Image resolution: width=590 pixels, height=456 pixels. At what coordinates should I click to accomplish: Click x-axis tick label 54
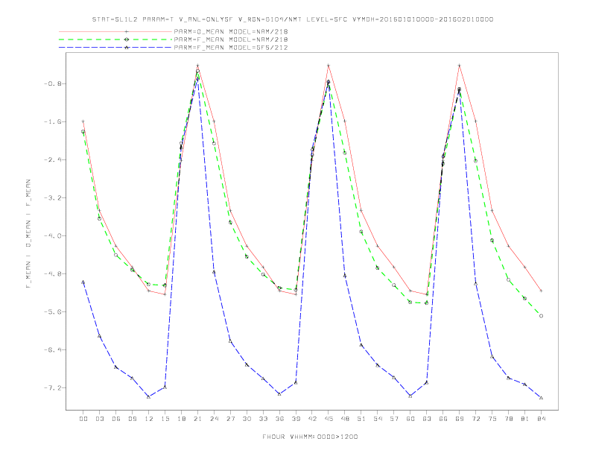tap(378, 419)
